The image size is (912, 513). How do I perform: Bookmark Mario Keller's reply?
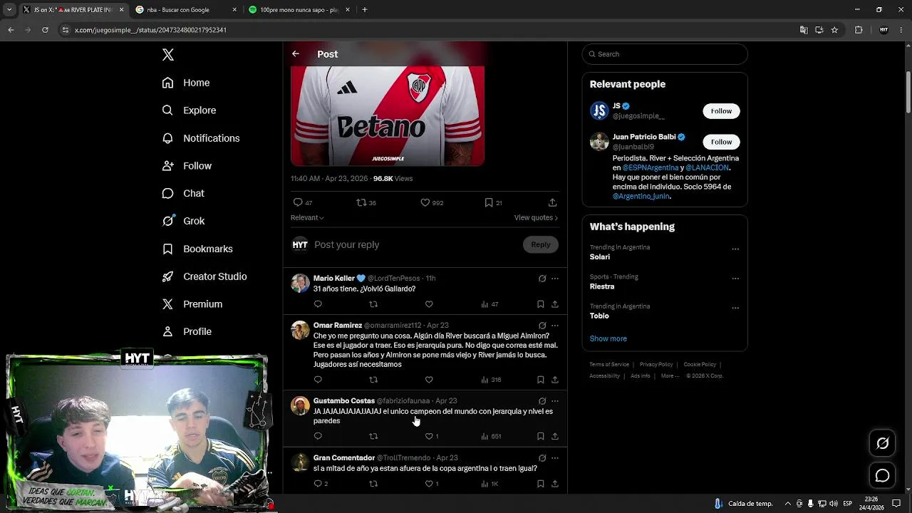(540, 304)
